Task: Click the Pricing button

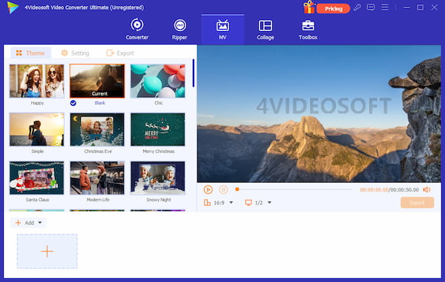Action: click(333, 8)
